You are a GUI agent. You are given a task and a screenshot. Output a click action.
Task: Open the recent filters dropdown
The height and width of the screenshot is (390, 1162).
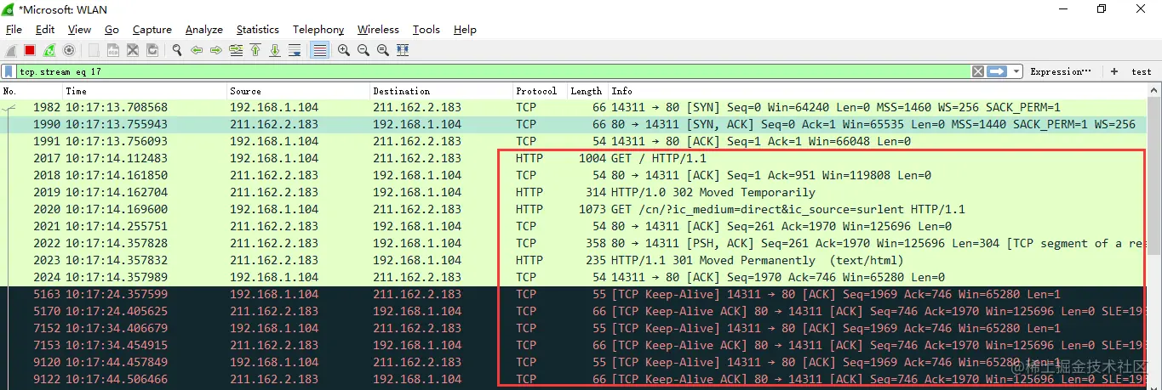[x=1016, y=71]
